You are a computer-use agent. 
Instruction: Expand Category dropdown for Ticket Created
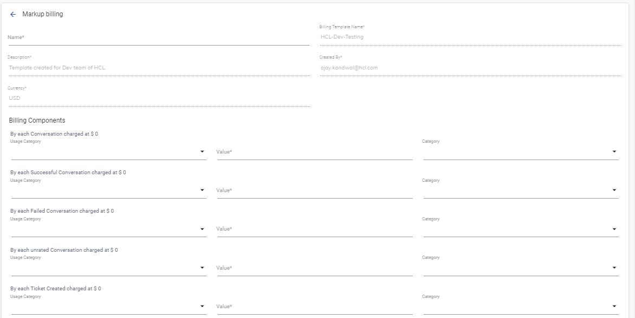(x=521, y=307)
